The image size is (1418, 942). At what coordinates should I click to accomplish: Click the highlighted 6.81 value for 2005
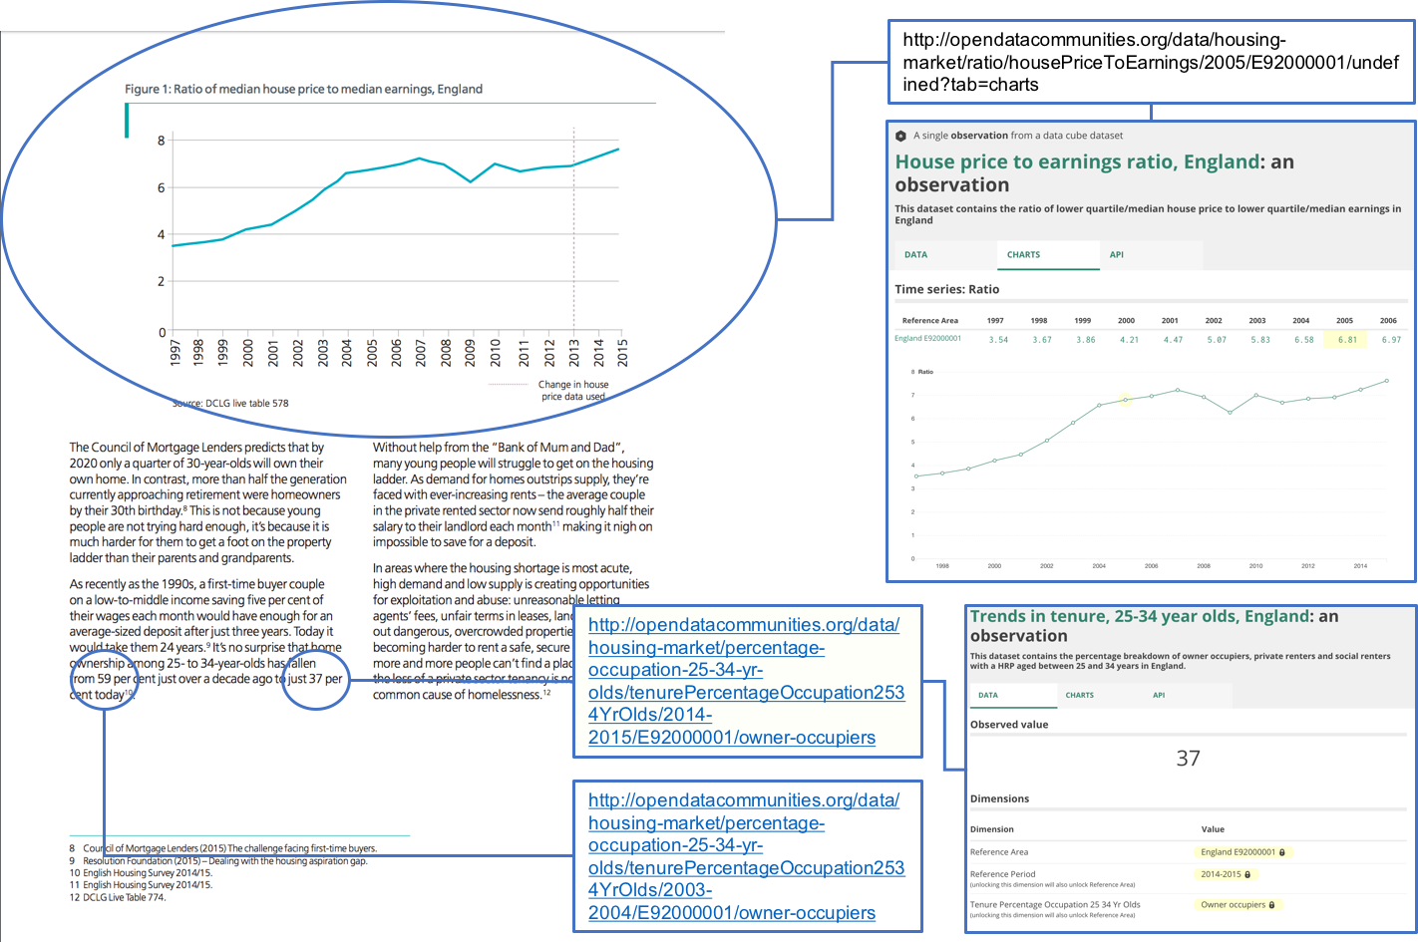(x=1347, y=340)
